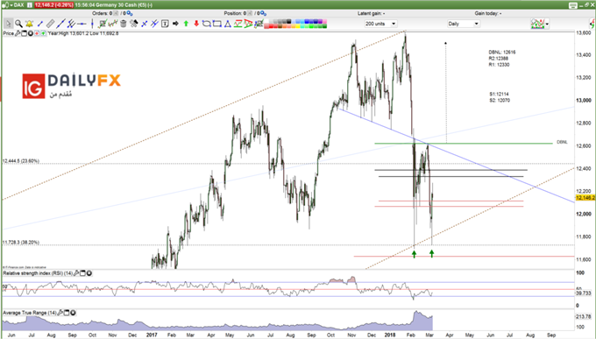The width and height of the screenshot is (596, 339).
Task: Click the Price panel red marker icon
Action: point(37,33)
